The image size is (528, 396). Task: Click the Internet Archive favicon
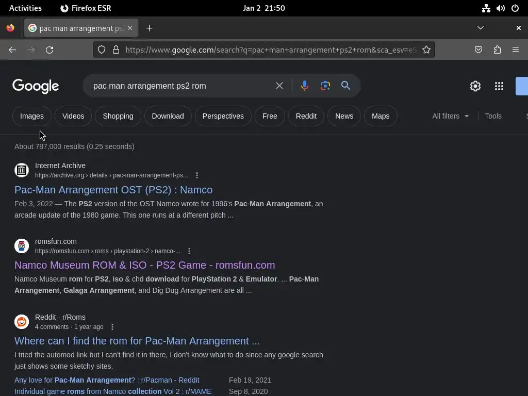point(22,170)
